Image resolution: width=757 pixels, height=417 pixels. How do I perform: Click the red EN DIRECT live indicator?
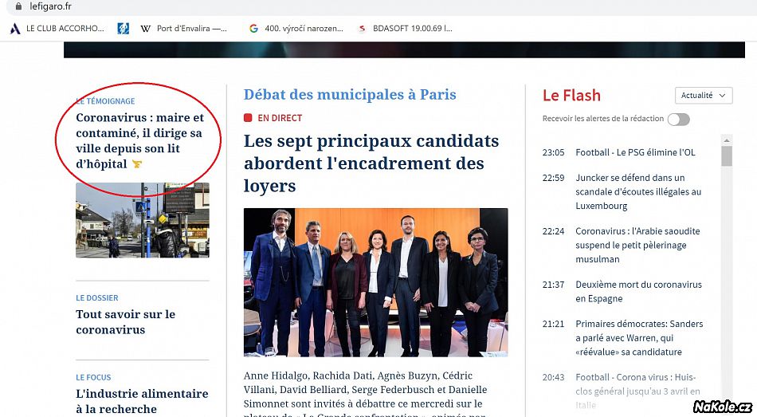click(273, 118)
